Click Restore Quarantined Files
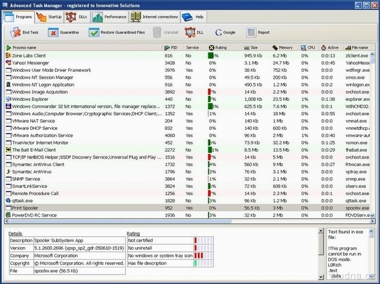Image resolution: width=380 pixels, height=284 pixels. (116, 33)
